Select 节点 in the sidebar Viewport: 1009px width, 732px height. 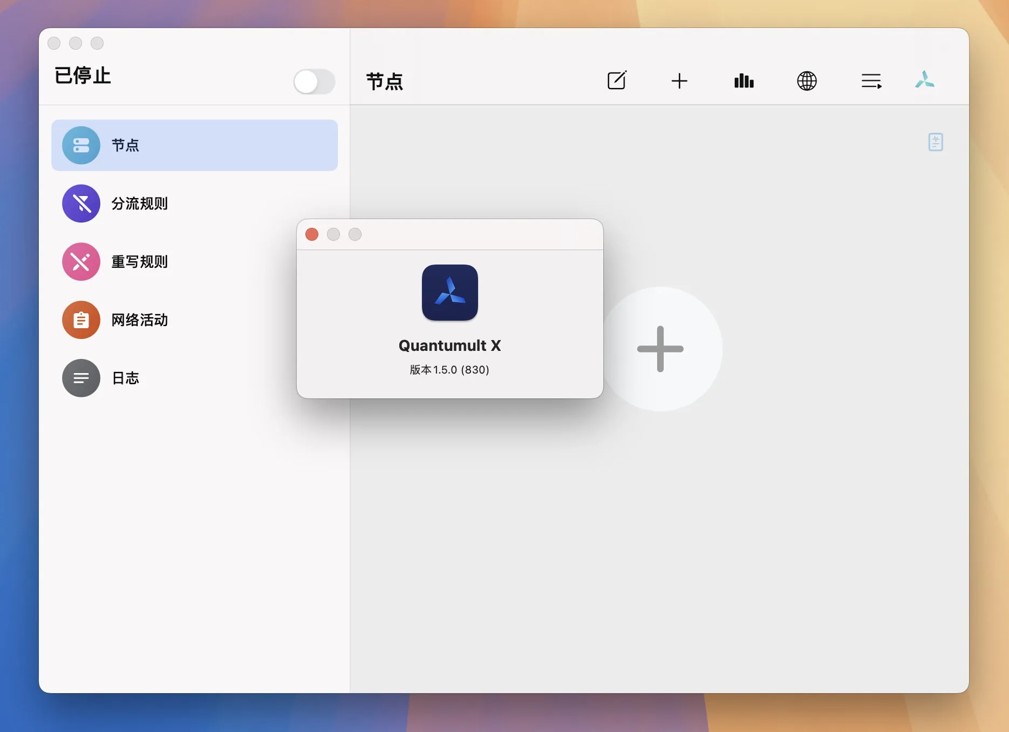tap(194, 145)
